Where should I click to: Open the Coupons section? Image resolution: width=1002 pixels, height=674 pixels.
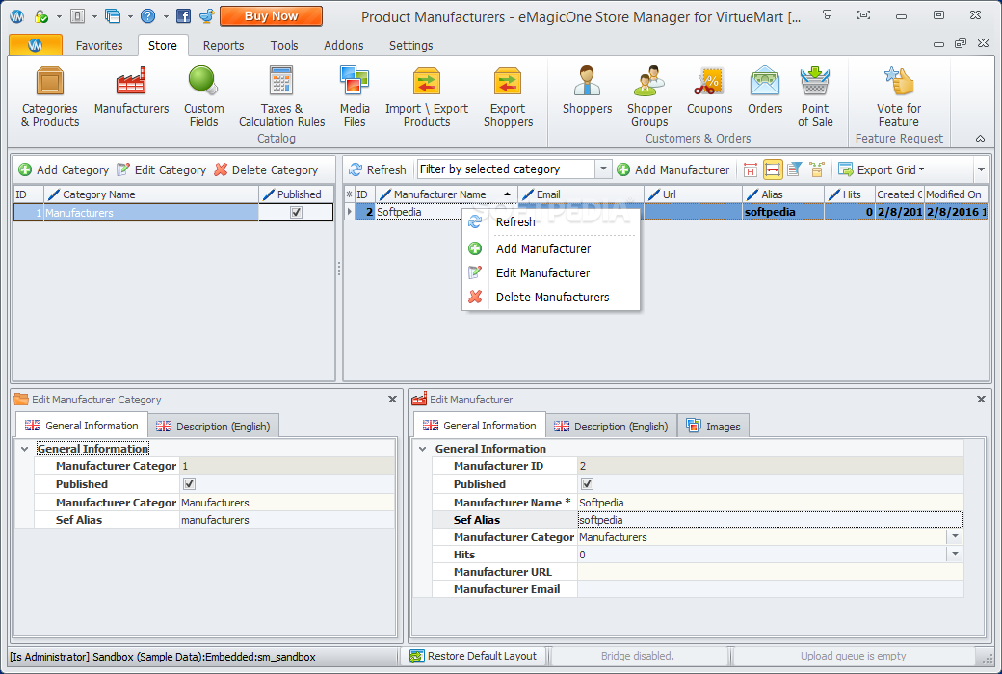709,91
